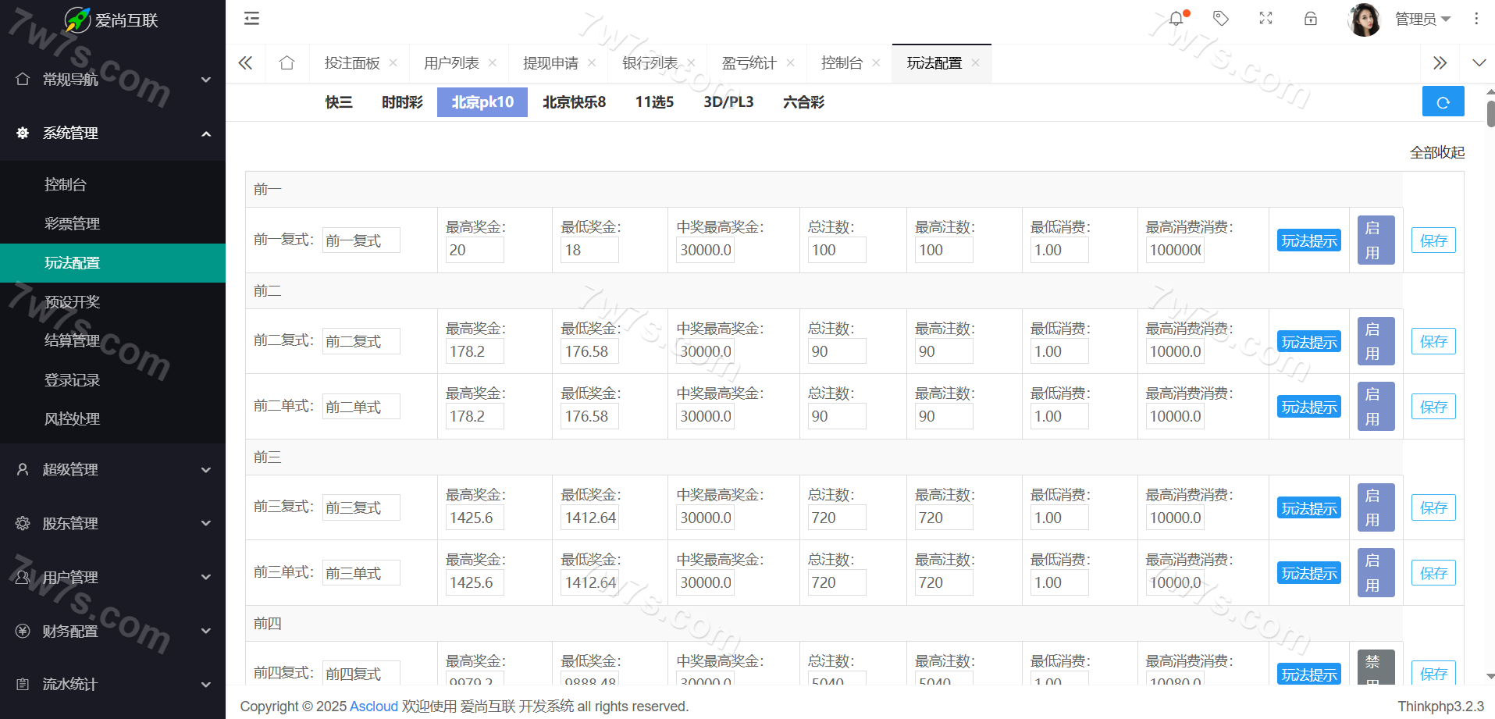Click the blue refresh button

point(1443,102)
